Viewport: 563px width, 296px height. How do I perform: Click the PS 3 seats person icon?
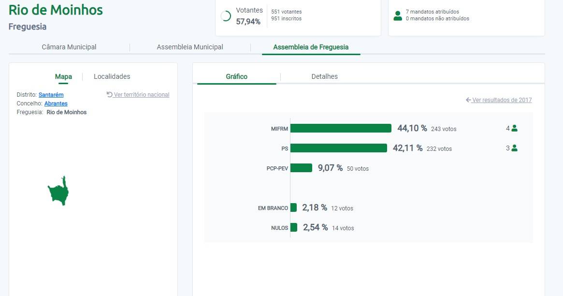pos(514,148)
